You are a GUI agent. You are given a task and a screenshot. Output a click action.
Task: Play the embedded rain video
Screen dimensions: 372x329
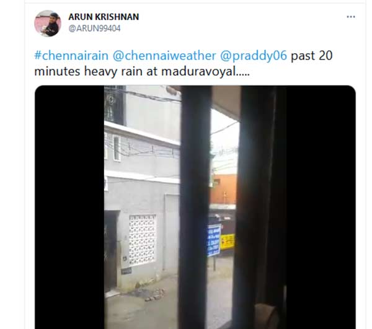click(x=195, y=207)
